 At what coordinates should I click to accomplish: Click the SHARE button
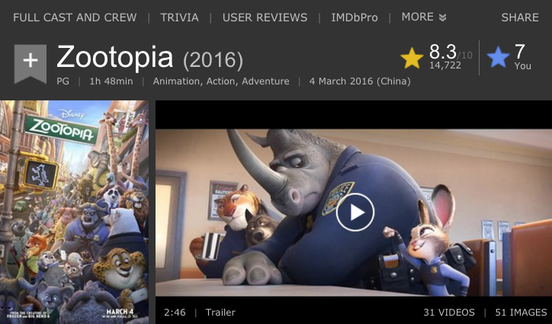click(520, 17)
